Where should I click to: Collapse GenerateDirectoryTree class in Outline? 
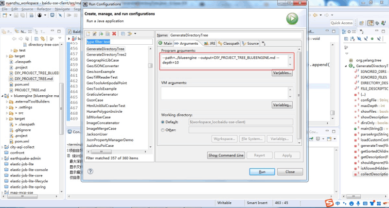coord(346,66)
